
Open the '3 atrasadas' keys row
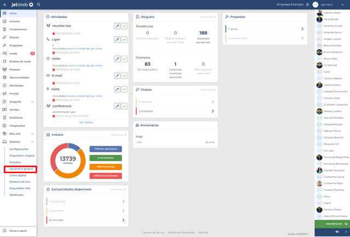175,111
